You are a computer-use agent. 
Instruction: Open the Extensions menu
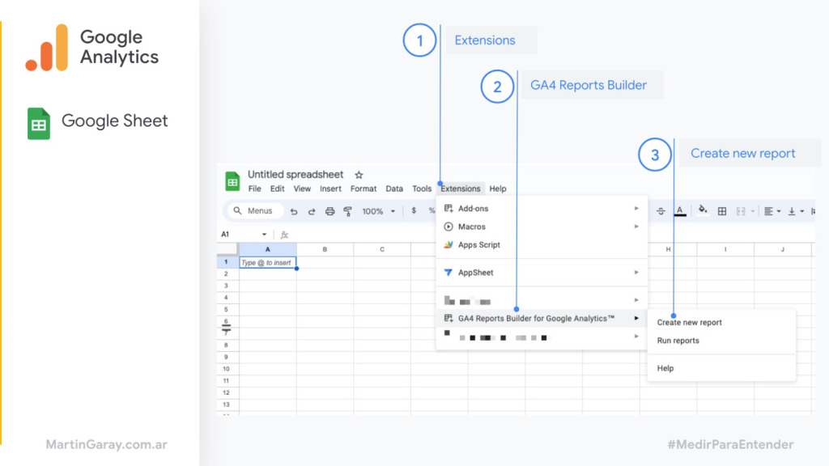(x=461, y=189)
